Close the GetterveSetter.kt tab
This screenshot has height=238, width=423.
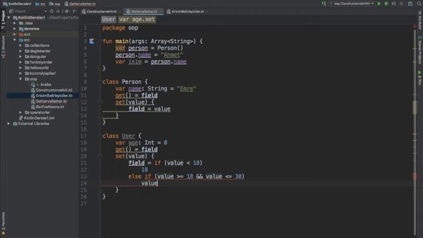[x=161, y=12]
